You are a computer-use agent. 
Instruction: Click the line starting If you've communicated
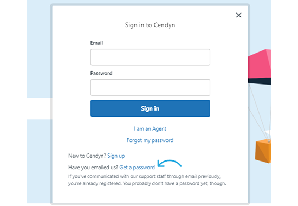click(x=145, y=176)
